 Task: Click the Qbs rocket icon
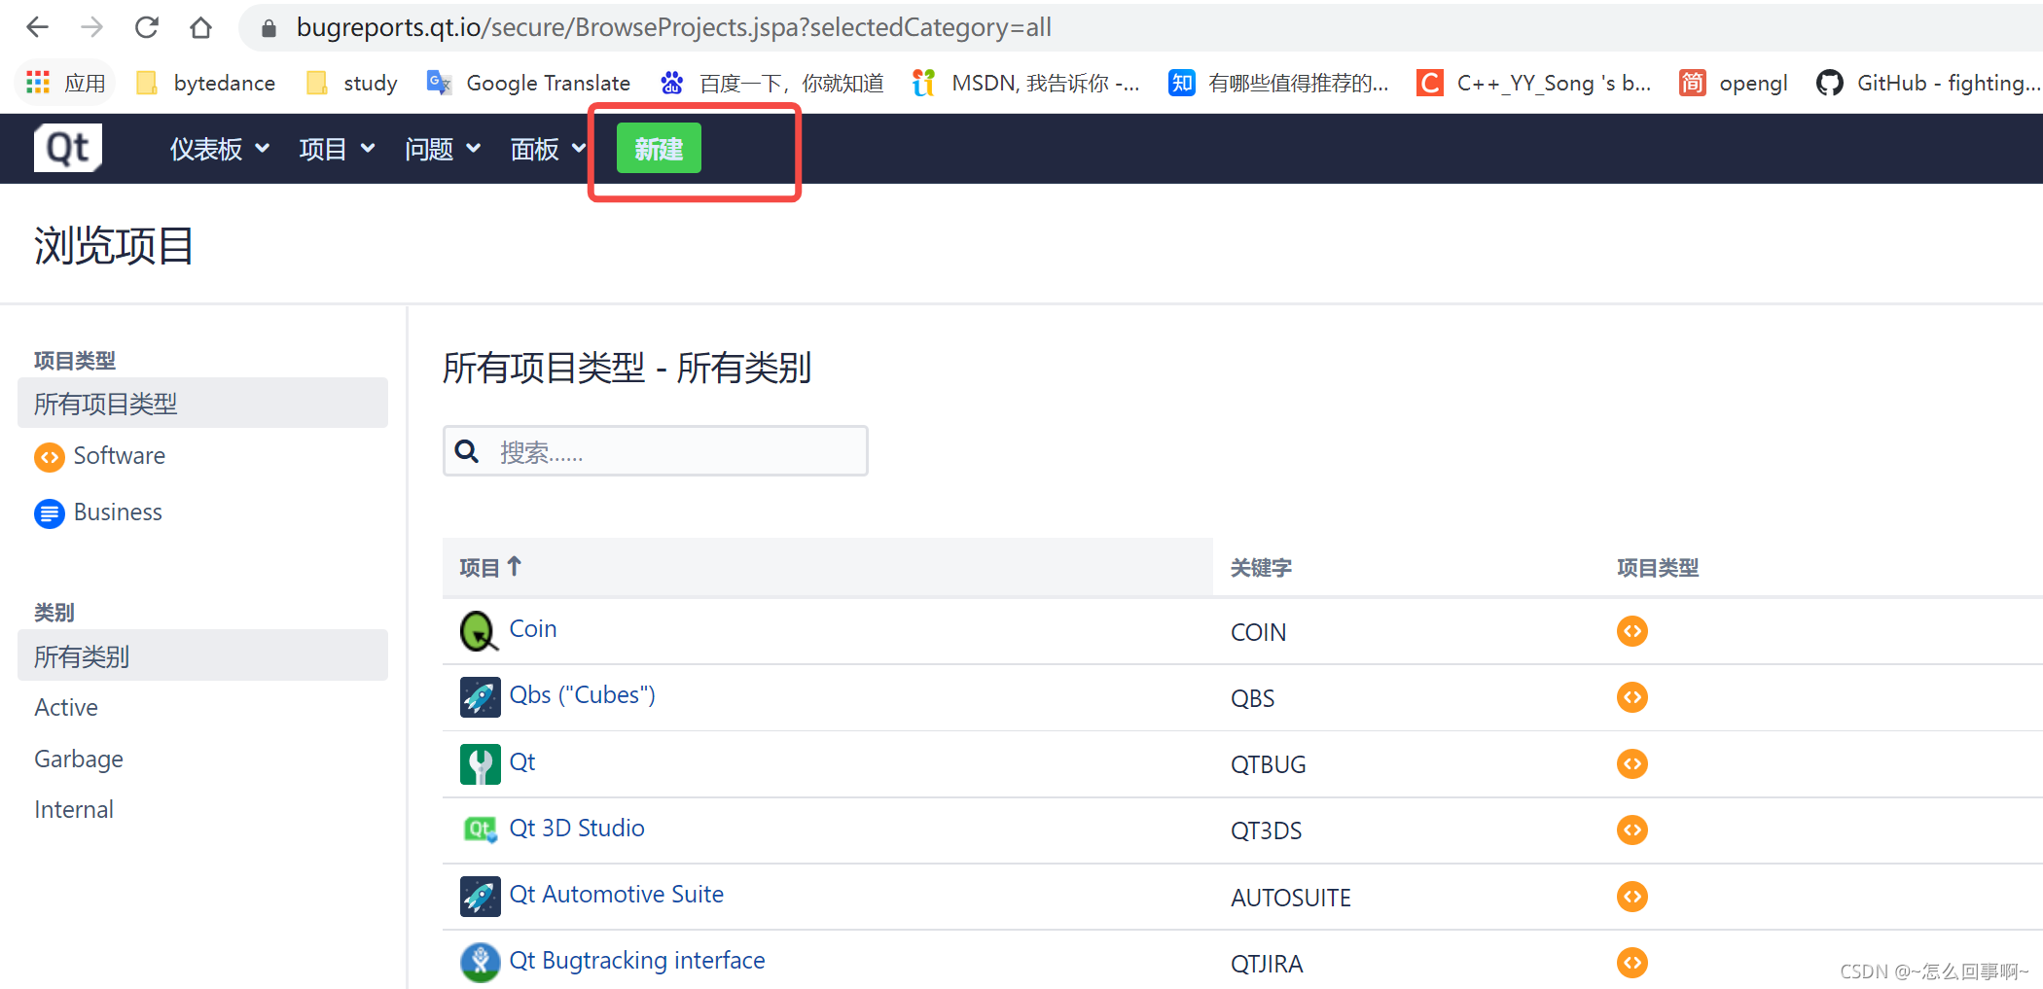pyautogui.click(x=479, y=696)
